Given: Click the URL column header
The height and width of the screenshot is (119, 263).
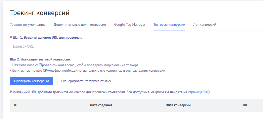Looking at the screenshot, I should coord(245,105).
